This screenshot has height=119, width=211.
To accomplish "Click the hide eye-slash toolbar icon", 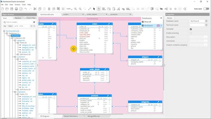I will [x=161, y=9].
